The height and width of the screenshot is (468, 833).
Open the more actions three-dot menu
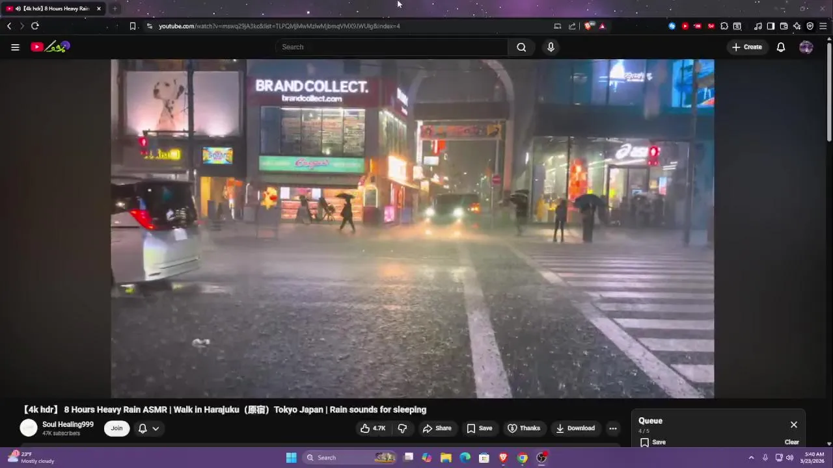coord(612,428)
